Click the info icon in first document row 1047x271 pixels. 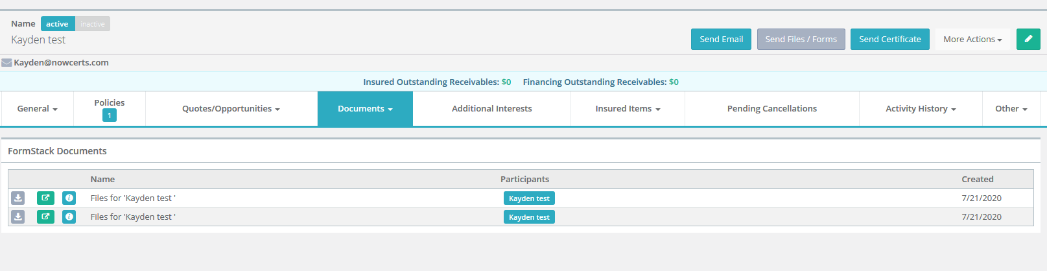coord(69,198)
